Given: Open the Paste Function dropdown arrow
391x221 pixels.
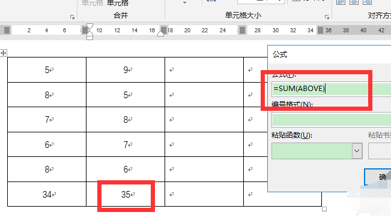Looking at the screenshot, I should (357, 151).
